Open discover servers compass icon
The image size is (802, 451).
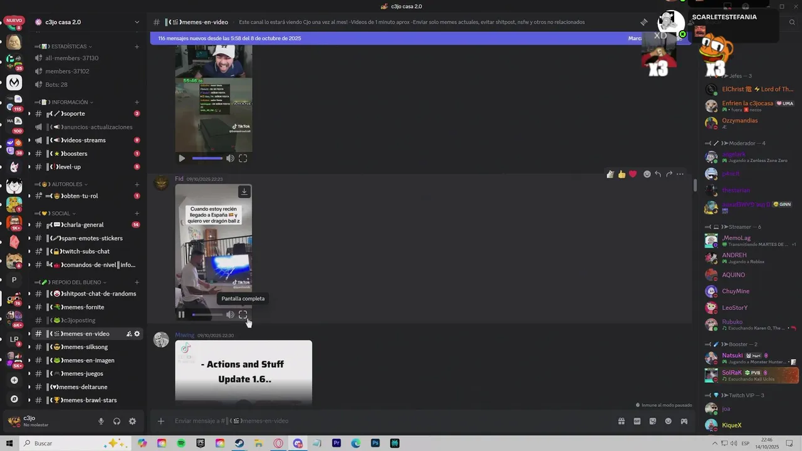tap(14, 399)
